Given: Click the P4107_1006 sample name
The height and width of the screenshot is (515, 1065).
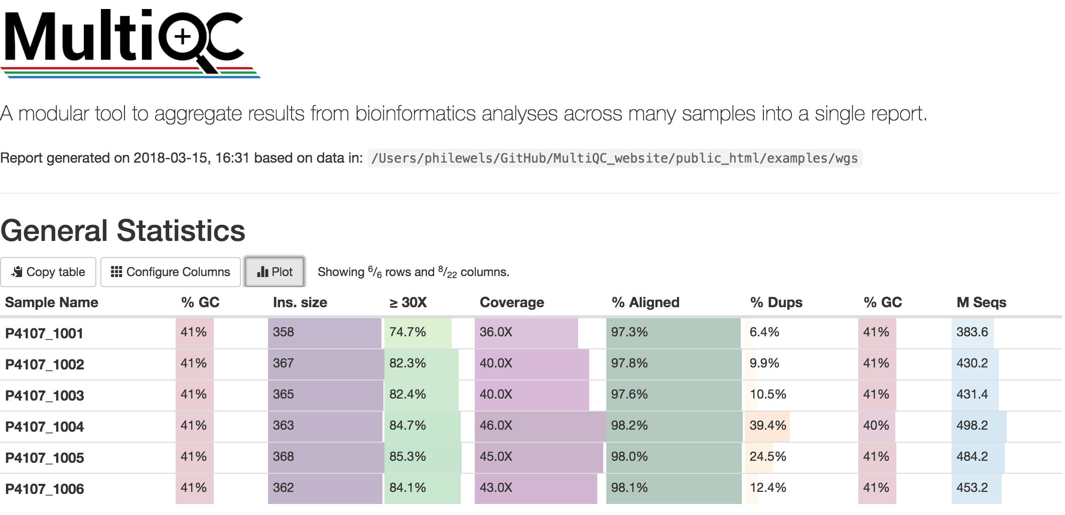Looking at the screenshot, I should coord(45,489).
